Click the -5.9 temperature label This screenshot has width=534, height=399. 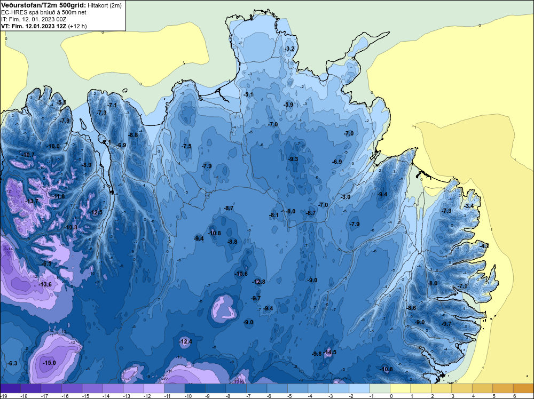(x=288, y=105)
